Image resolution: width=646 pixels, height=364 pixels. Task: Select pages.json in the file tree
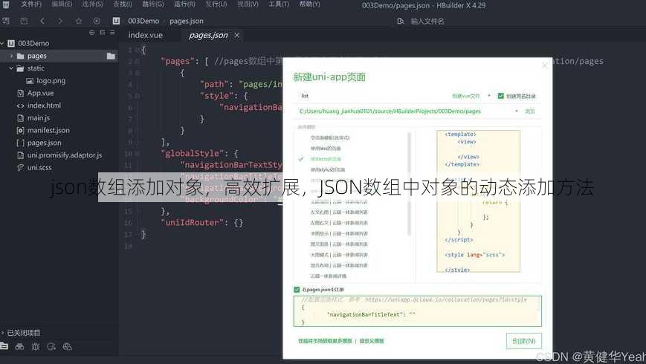(x=44, y=143)
